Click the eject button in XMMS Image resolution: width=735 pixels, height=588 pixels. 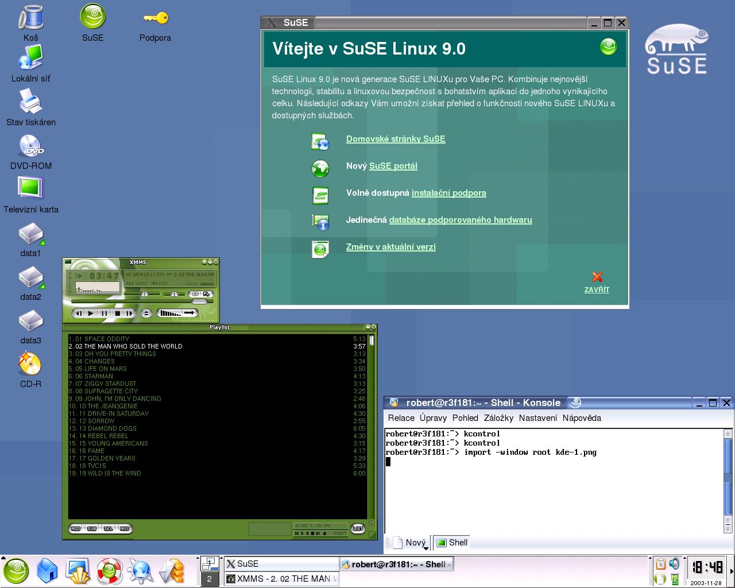tap(146, 313)
